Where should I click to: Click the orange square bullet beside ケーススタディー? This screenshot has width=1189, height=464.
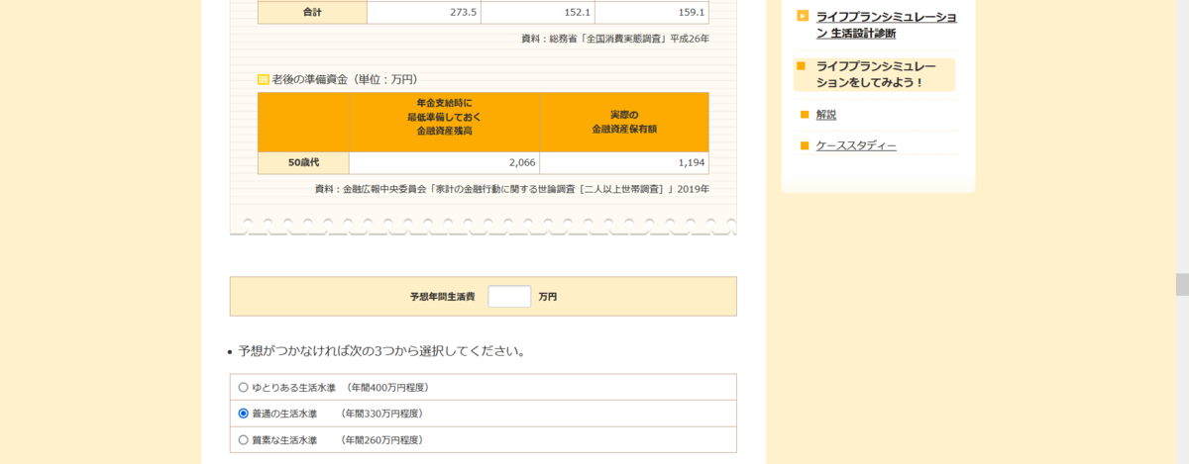point(805,145)
